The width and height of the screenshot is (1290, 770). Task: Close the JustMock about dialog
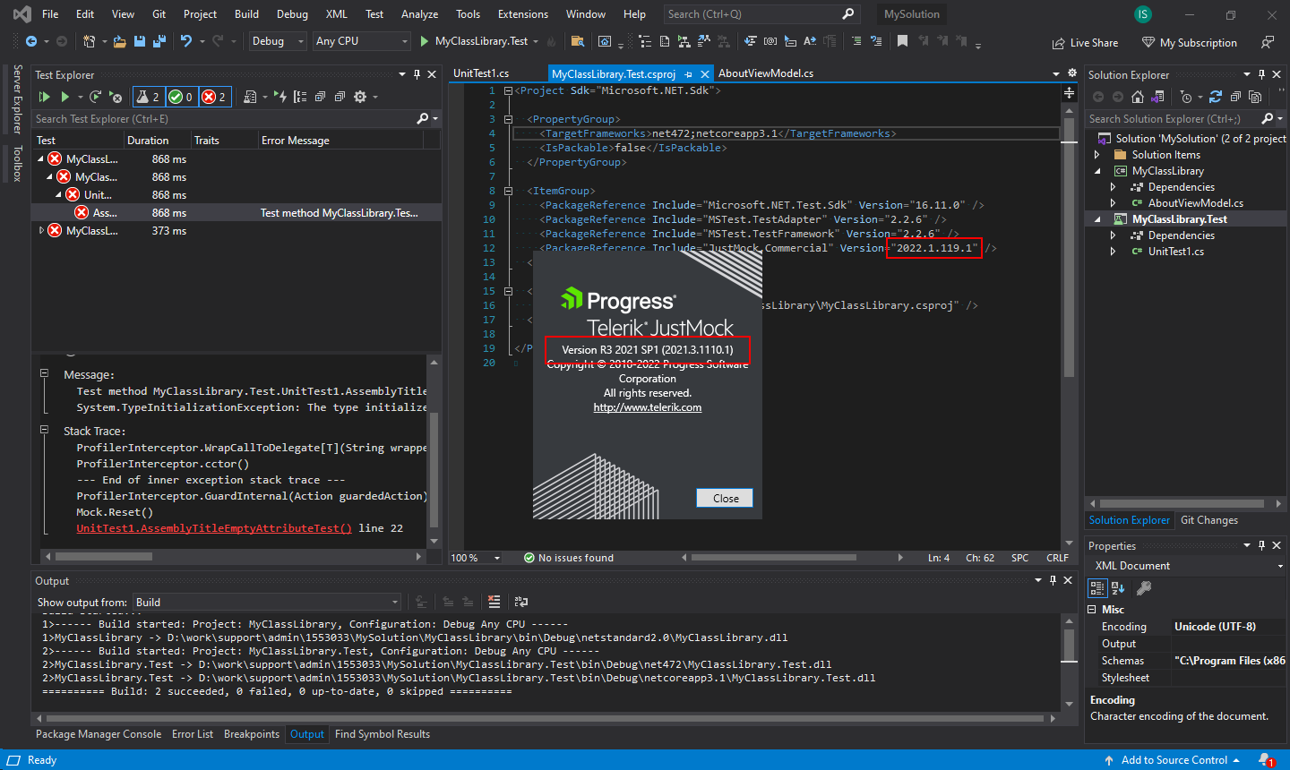(726, 498)
